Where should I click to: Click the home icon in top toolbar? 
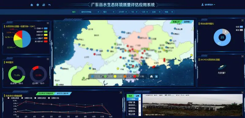tap(32, 5)
